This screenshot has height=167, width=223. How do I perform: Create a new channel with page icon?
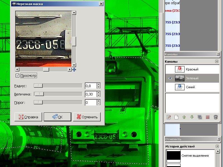(x=176, y=117)
